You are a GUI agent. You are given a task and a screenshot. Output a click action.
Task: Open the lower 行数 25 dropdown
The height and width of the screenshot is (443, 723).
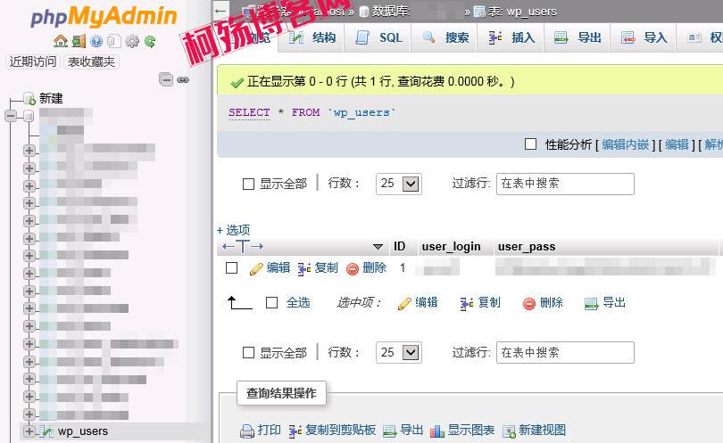(x=399, y=353)
